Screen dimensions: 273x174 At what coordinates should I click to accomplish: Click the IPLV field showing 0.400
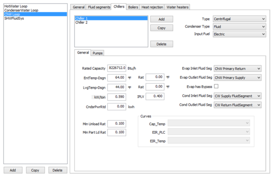tap(155, 96)
